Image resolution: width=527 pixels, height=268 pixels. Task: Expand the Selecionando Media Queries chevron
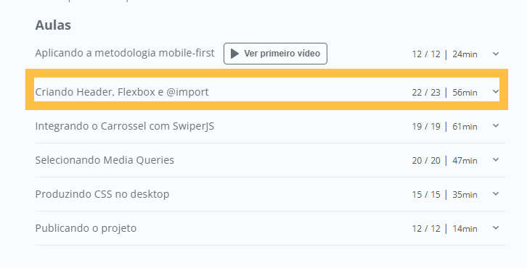[x=496, y=160]
